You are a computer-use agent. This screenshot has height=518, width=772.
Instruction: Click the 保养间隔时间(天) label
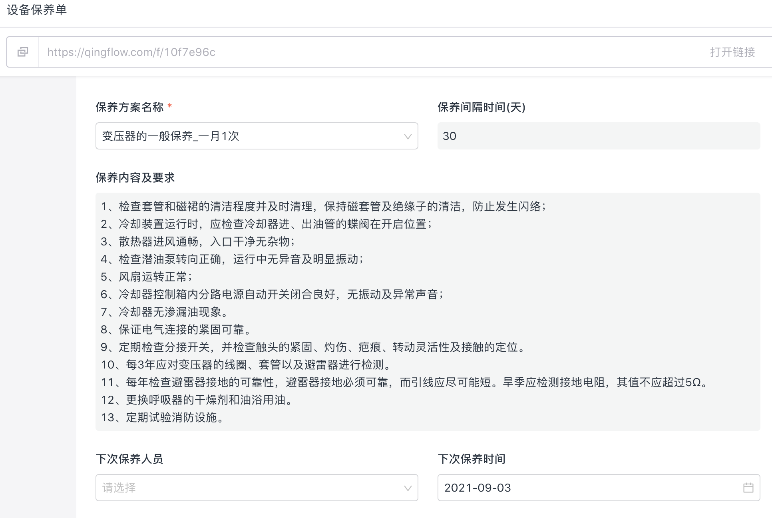[x=481, y=107]
